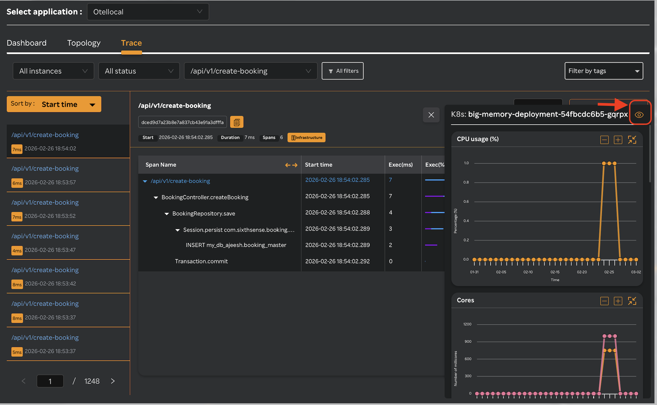Click the orange Infrastructure button
Screen dimensions: 657x405
point(307,138)
